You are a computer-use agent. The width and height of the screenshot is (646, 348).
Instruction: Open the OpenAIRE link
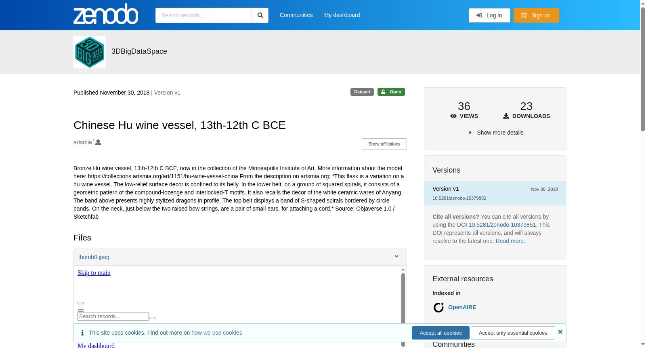tap(462, 307)
